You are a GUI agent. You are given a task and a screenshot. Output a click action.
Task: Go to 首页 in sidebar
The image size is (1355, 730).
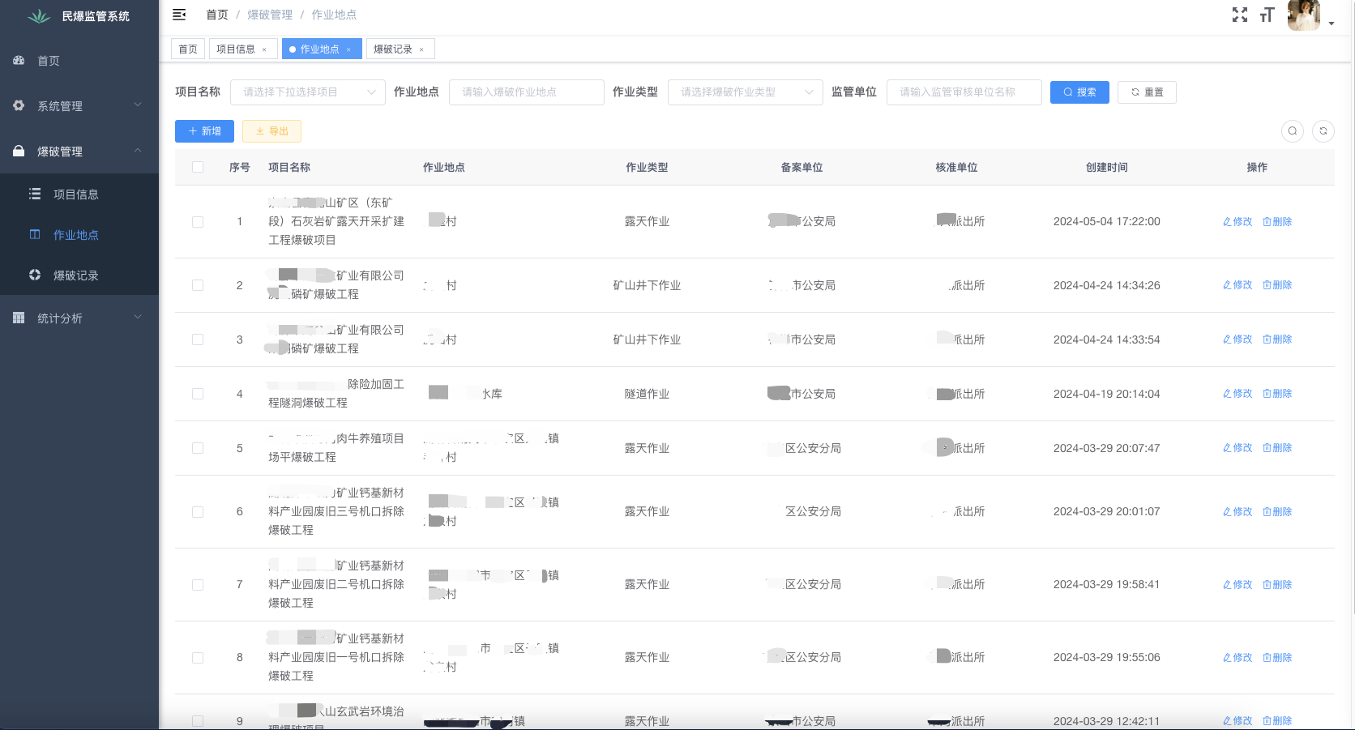79,61
